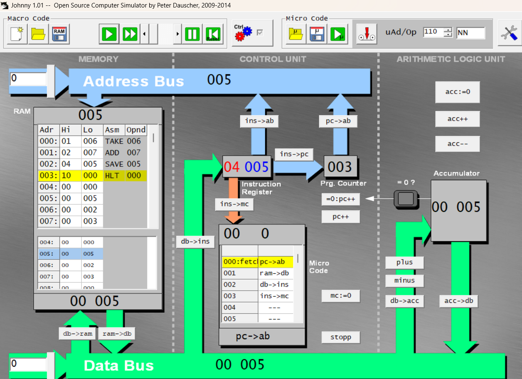This screenshot has height=379, width=522.
Task: Open a micro code file
Action: 296,34
